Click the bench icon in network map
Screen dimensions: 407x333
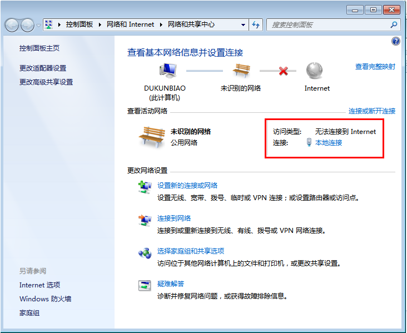click(x=241, y=71)
